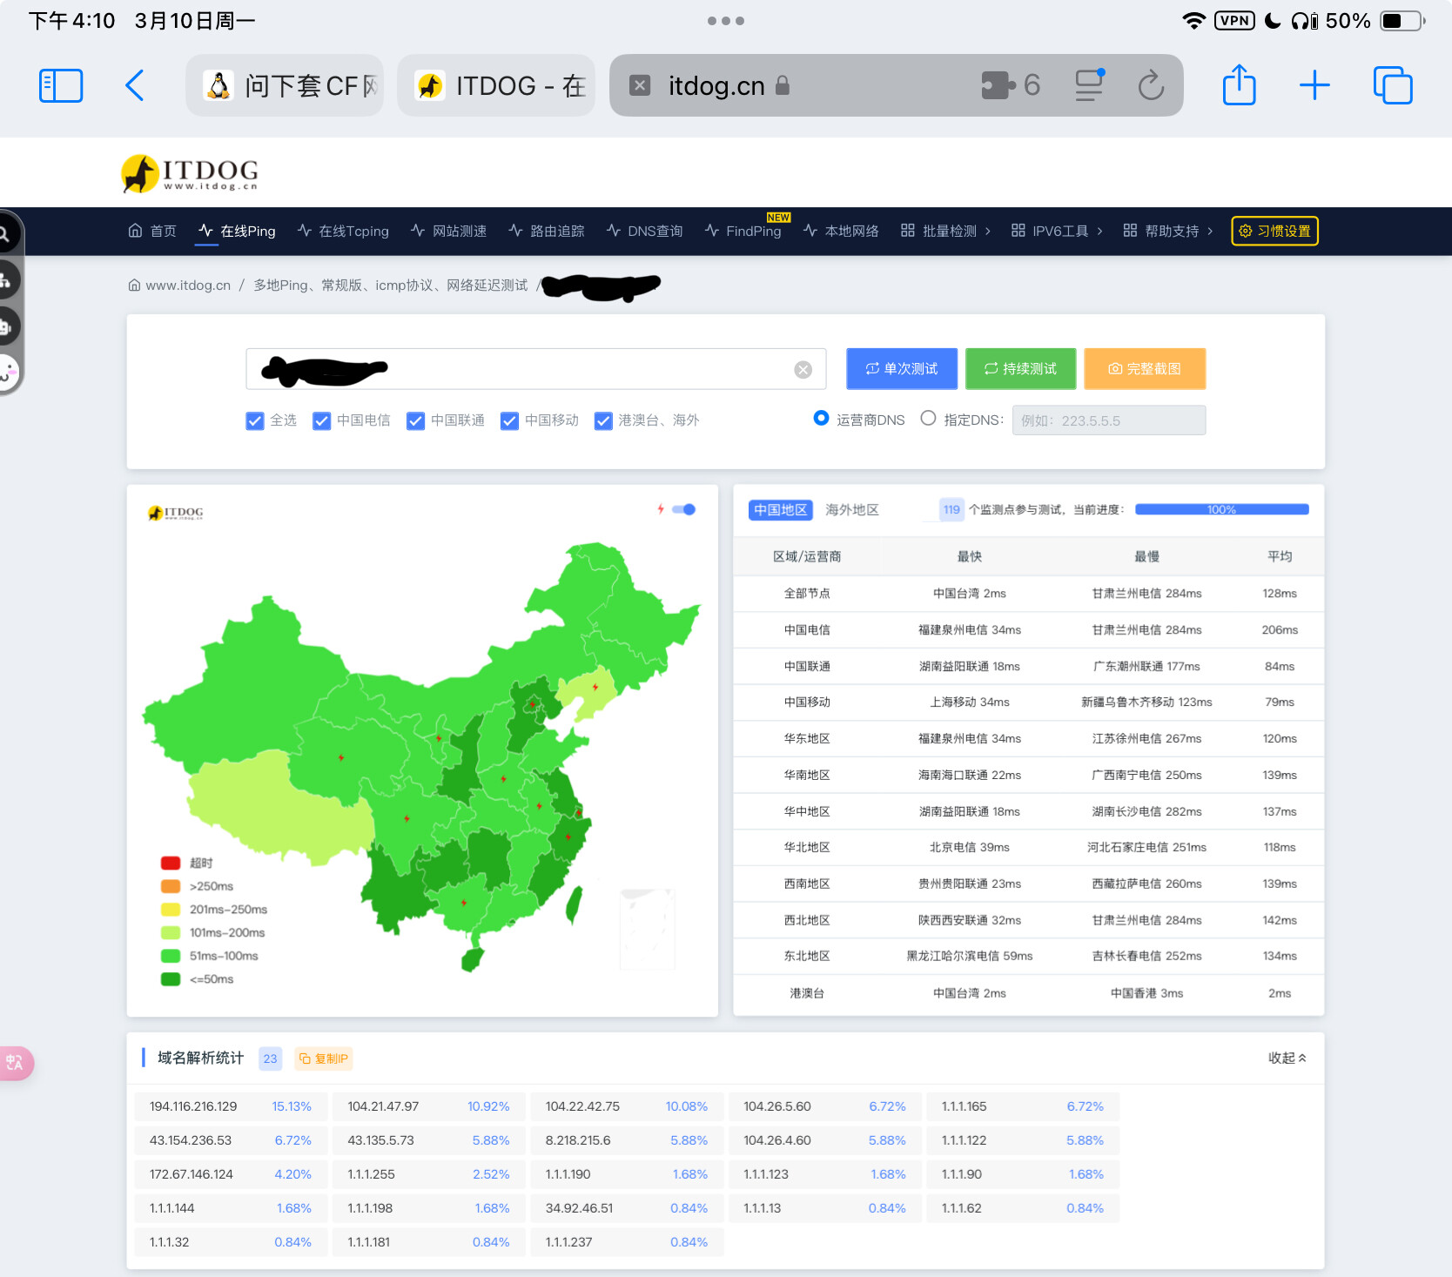The width and height of the screenshot is (1452, 1277).
Task: Open the Safari sidebar panel icon
Action: pos(61,85)
